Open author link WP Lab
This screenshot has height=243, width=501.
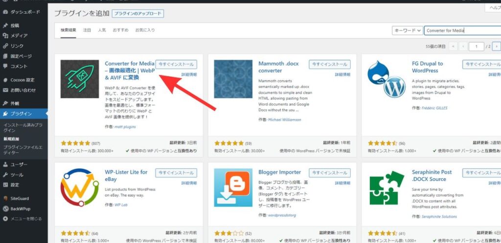coord(121,205)
